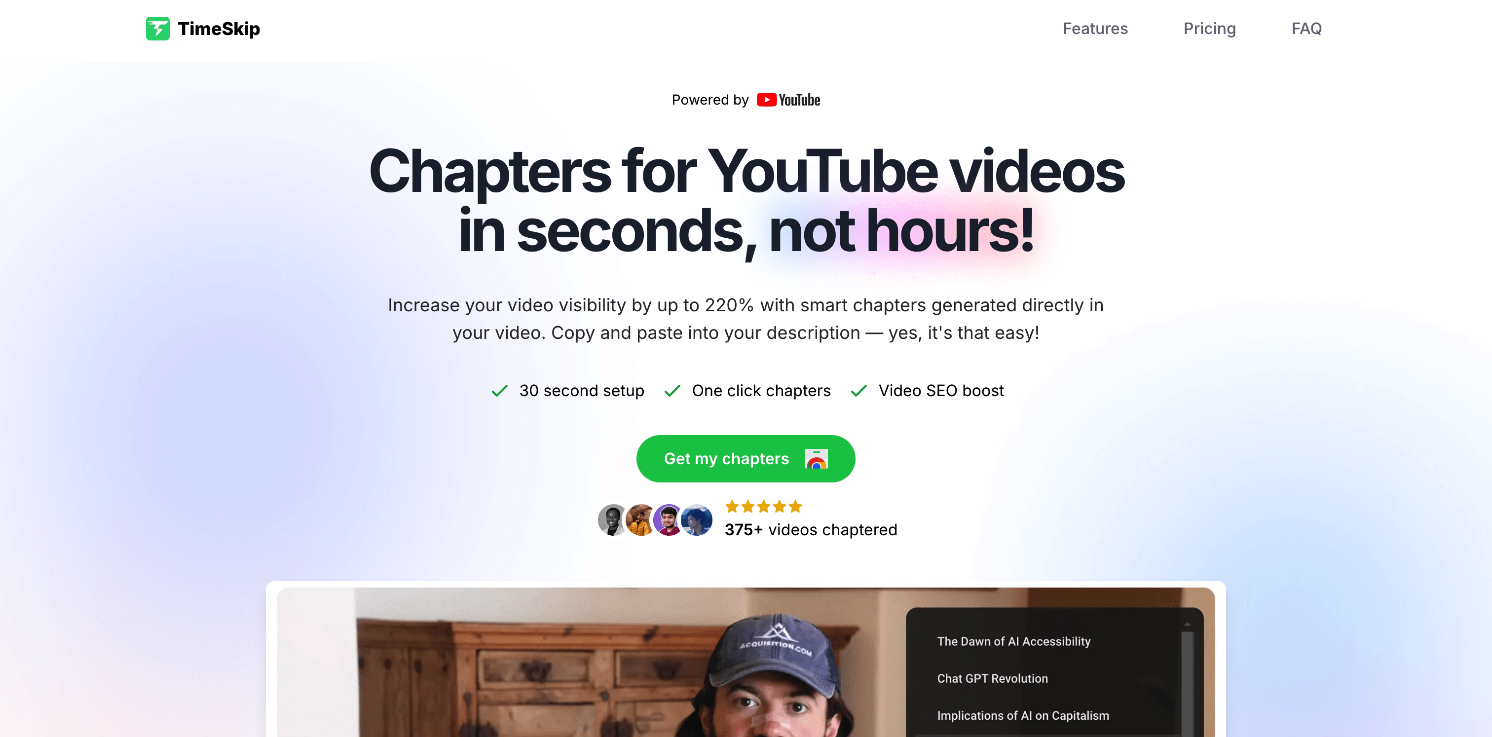Image resolution: width=1492 pixels, height=737 pixels.
Task: Click the blue-sky user avatar
Action: (697, 519)
